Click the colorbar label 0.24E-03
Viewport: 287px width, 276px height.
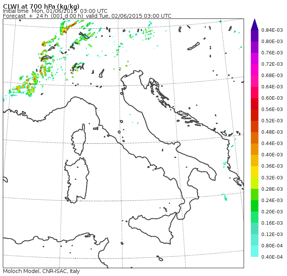tap(272, 200)
